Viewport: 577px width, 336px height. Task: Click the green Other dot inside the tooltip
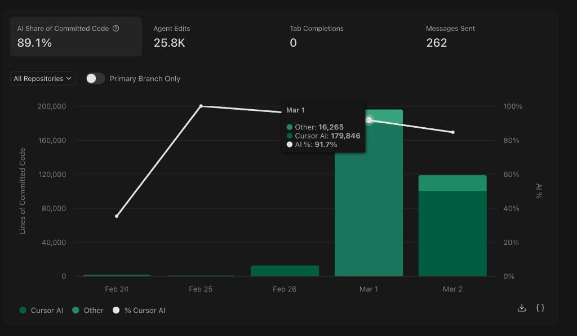290,126
